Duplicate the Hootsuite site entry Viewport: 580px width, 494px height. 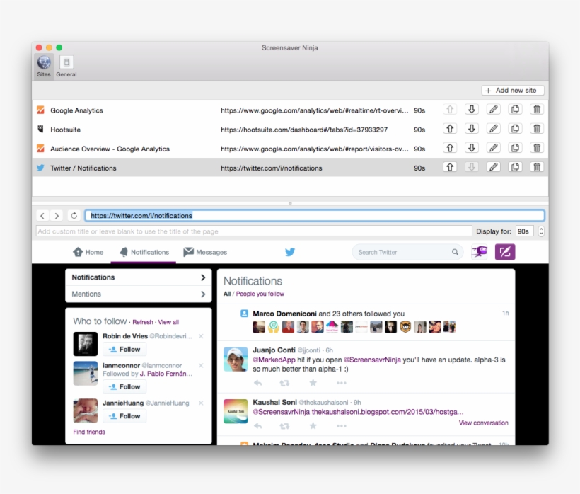point(515,129)
